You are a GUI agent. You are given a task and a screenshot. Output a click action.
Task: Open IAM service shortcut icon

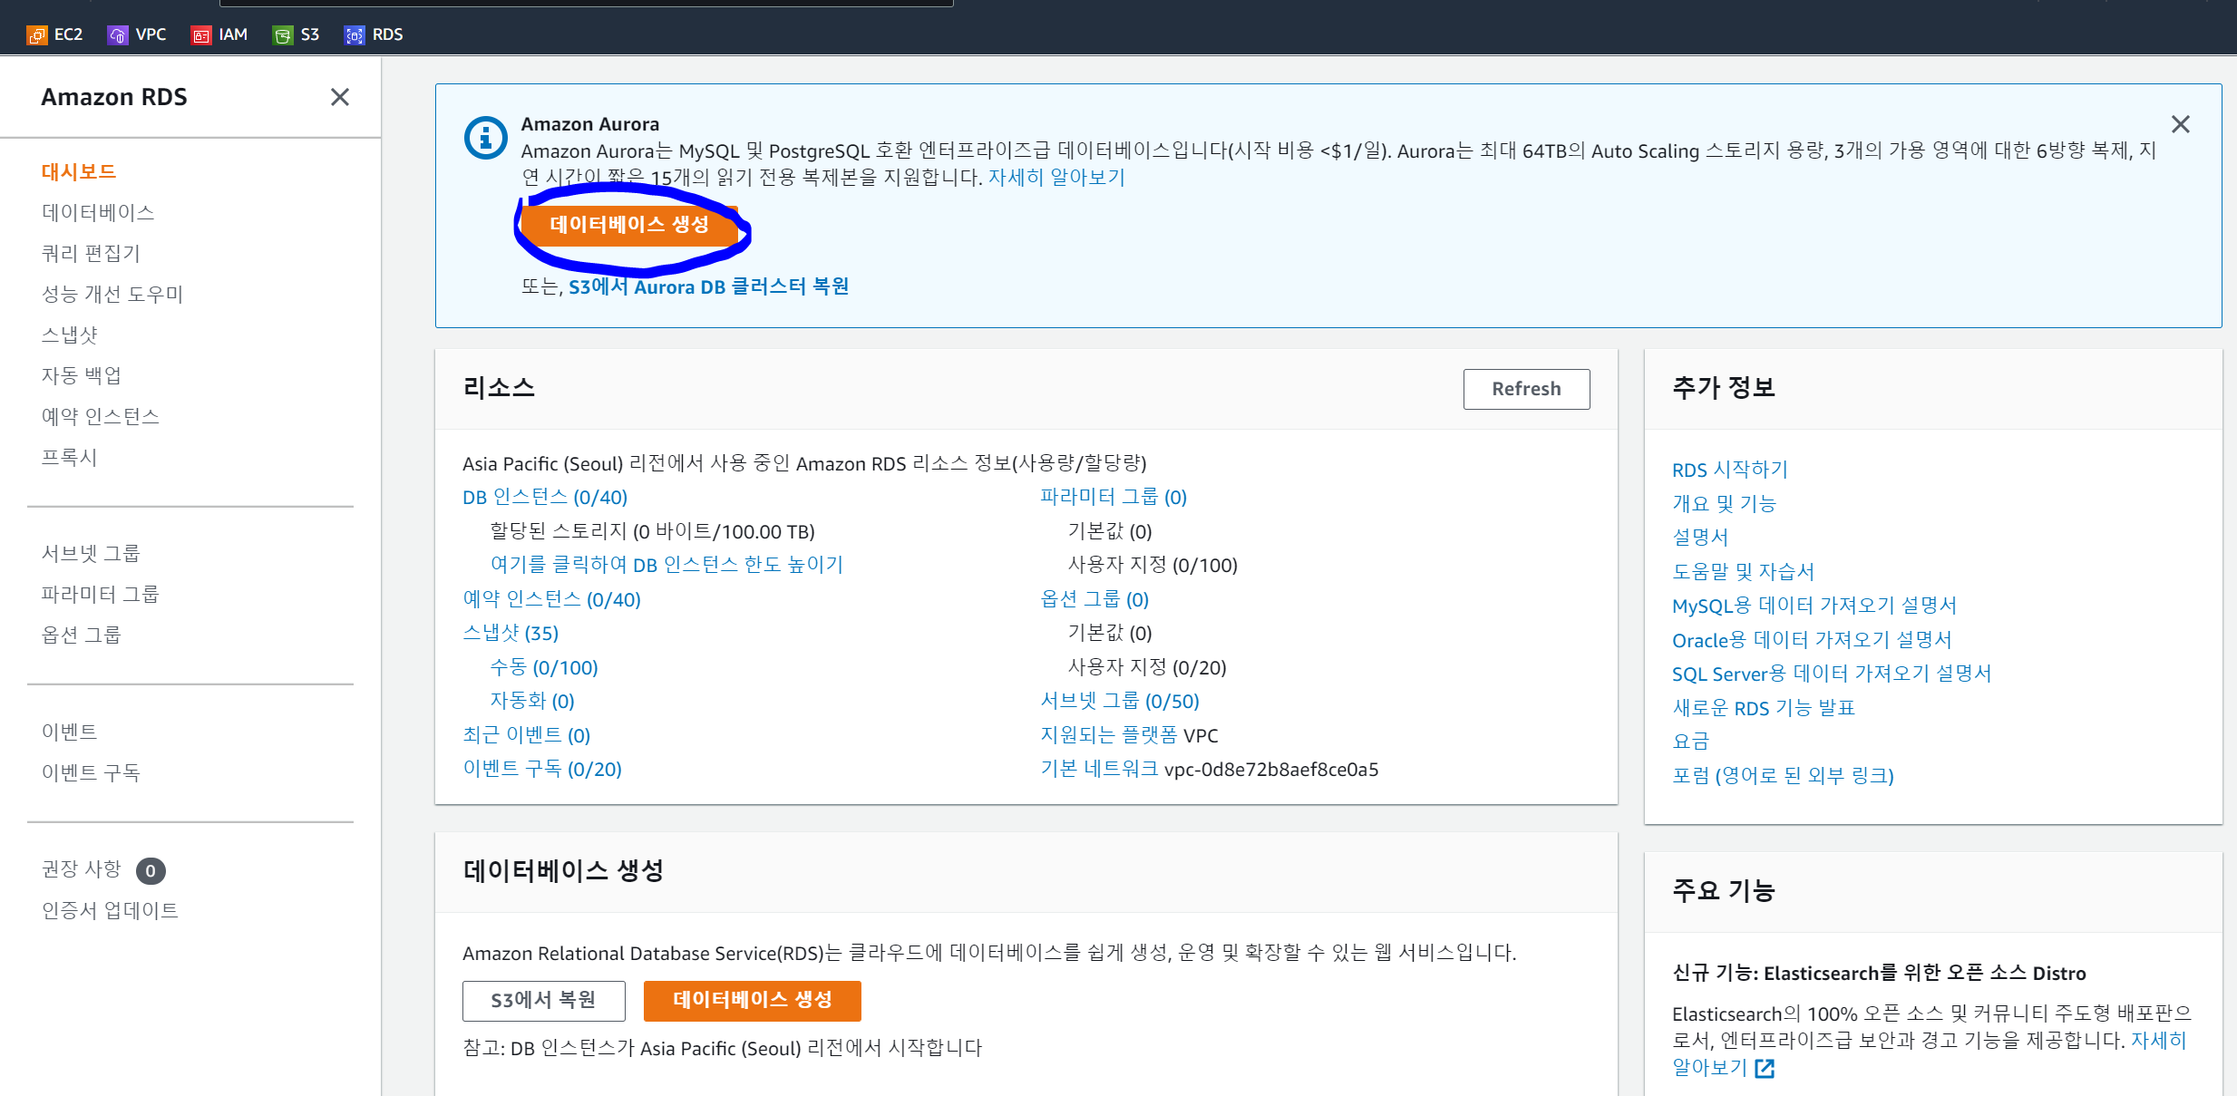200,35
